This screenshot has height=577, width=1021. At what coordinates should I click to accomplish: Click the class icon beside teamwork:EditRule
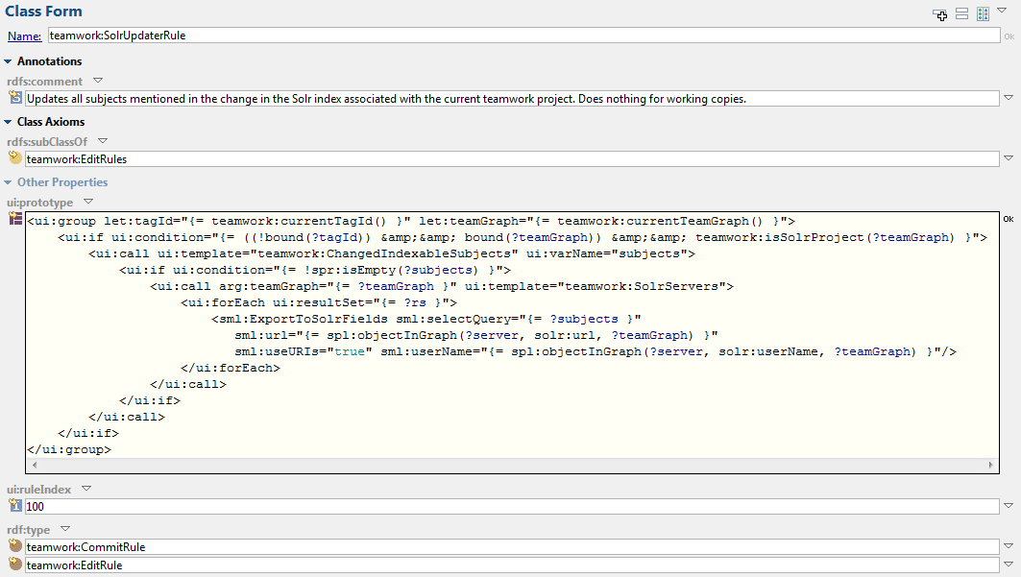coord(15,564)
